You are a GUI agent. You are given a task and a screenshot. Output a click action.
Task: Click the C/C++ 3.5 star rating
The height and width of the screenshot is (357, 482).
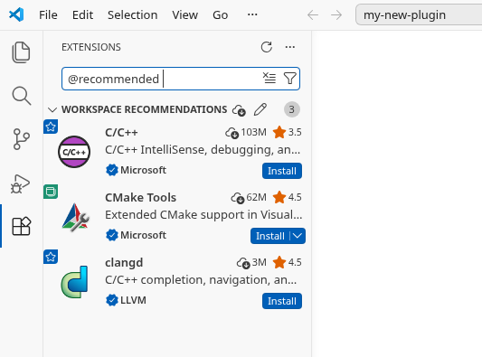pyautogui.click(x=288, y=132)
